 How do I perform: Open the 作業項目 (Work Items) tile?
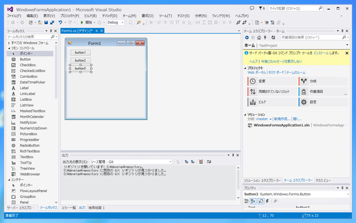324,91
